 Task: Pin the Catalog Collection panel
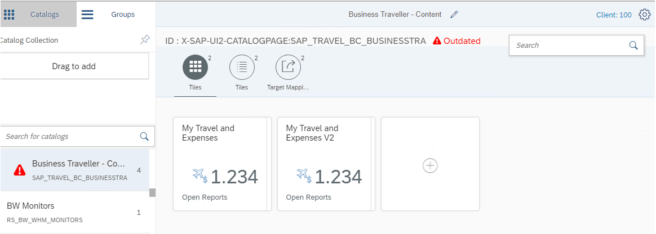point(145,39)
